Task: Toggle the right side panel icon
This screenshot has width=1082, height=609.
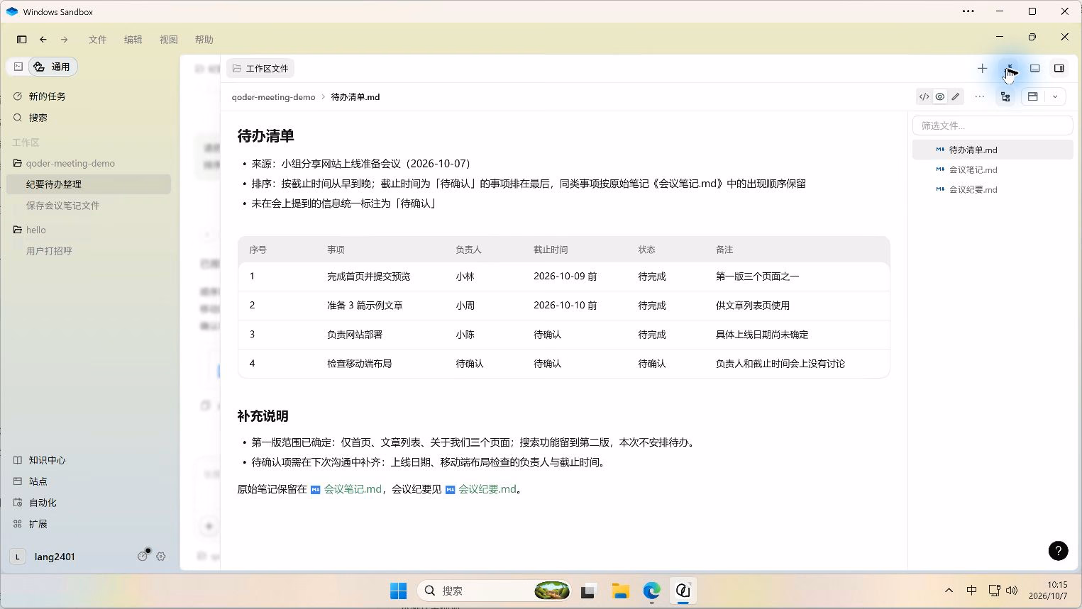Action: click(1059, 69)
